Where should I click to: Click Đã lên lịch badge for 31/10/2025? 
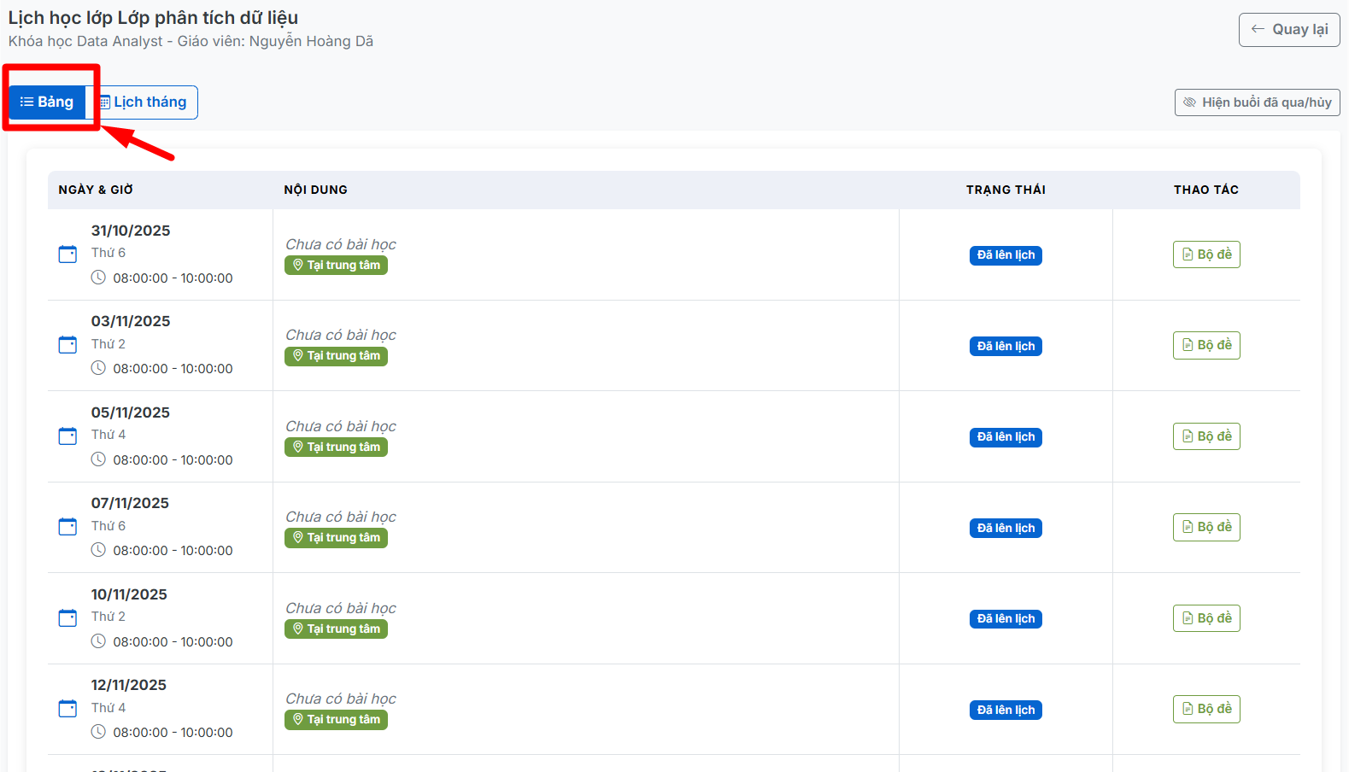click(x=1006, y=255)
